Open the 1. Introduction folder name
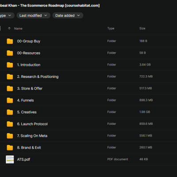This screenshot has width=177, height=177. [29, 65]
